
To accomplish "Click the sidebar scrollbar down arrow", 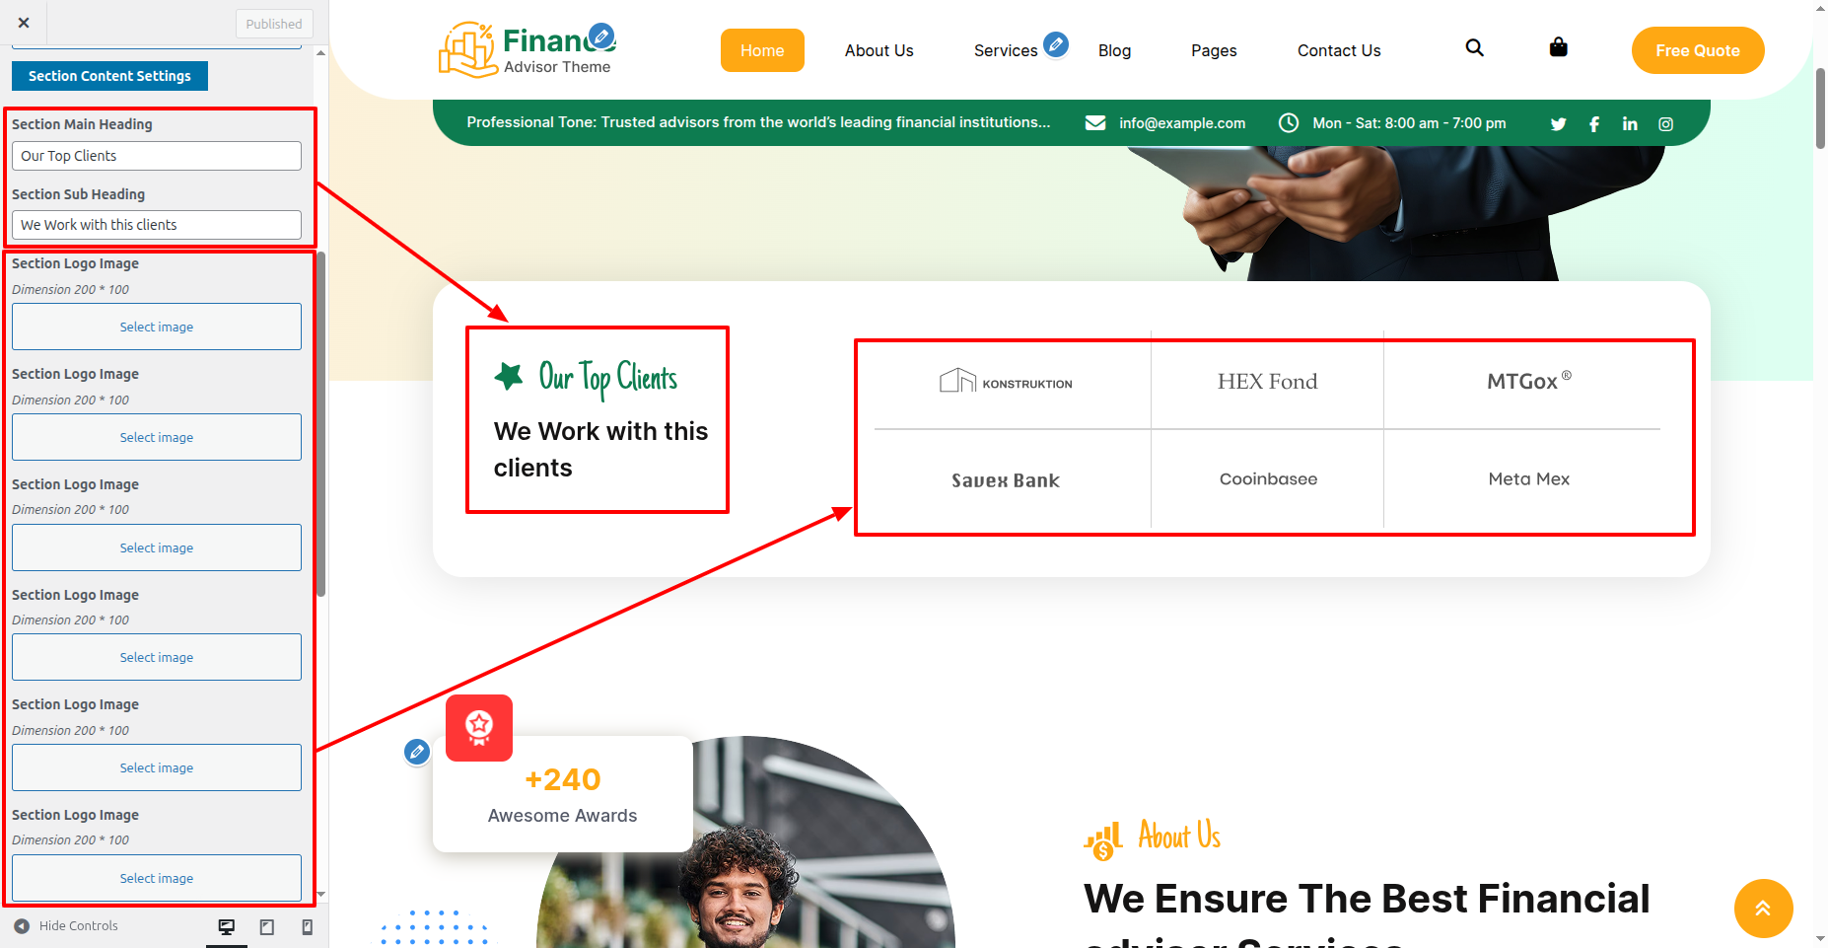I will 321,895.
